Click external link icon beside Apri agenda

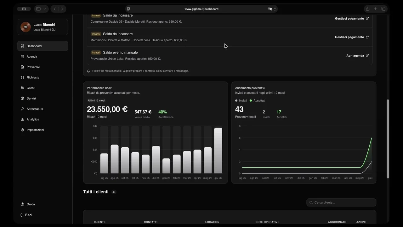(x=367, y=55)
